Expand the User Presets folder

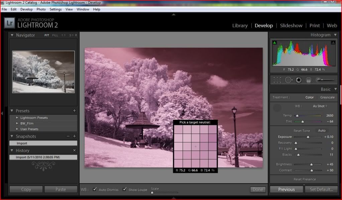(17, 129)
